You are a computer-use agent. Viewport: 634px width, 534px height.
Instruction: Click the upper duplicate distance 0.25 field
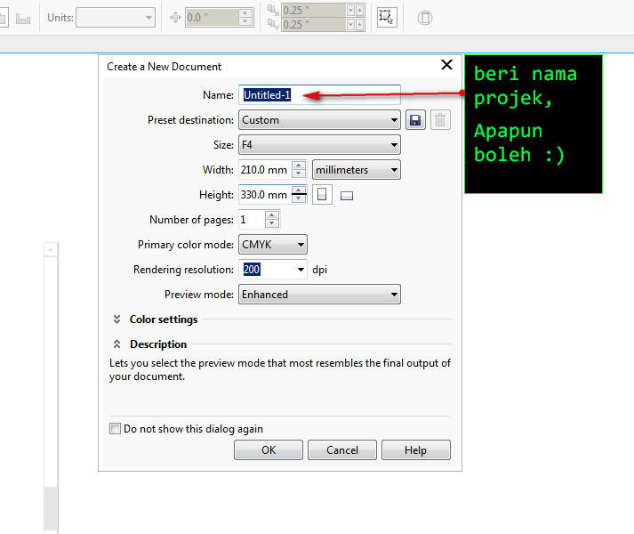coord(314,10)
